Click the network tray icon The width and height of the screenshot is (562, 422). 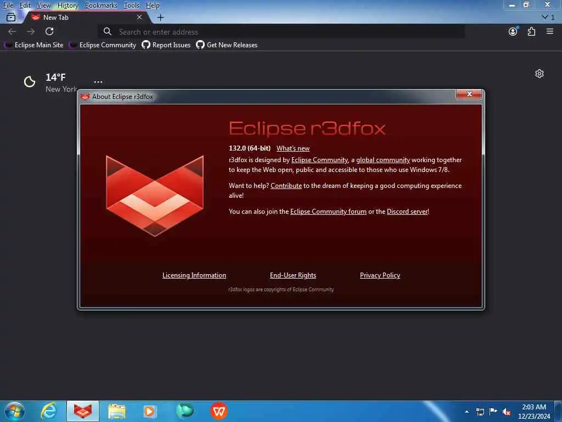coord(480,412)
